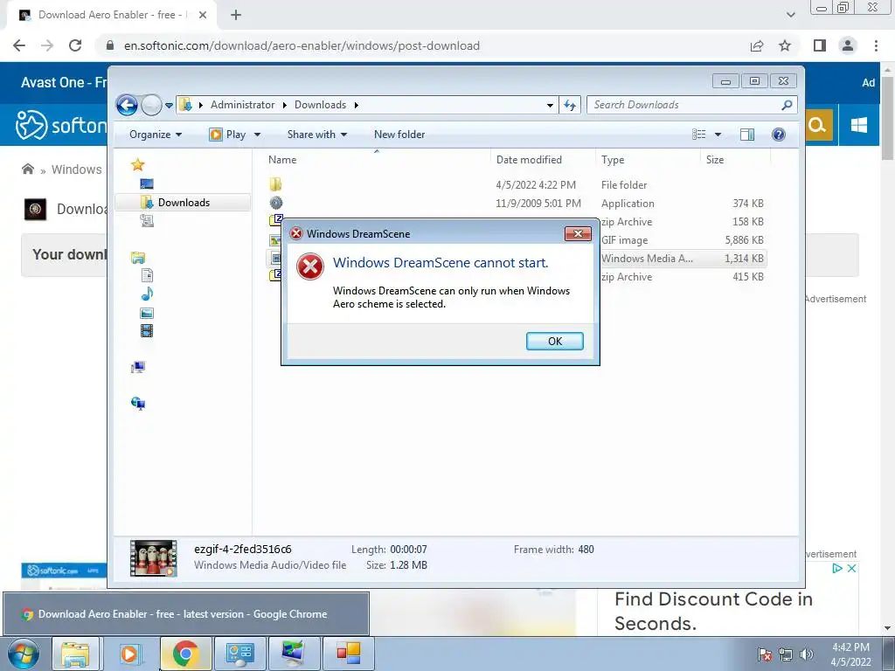Select the Computer icon in navigation pane
Screen dimensions: 895x671
click(137, 368)
